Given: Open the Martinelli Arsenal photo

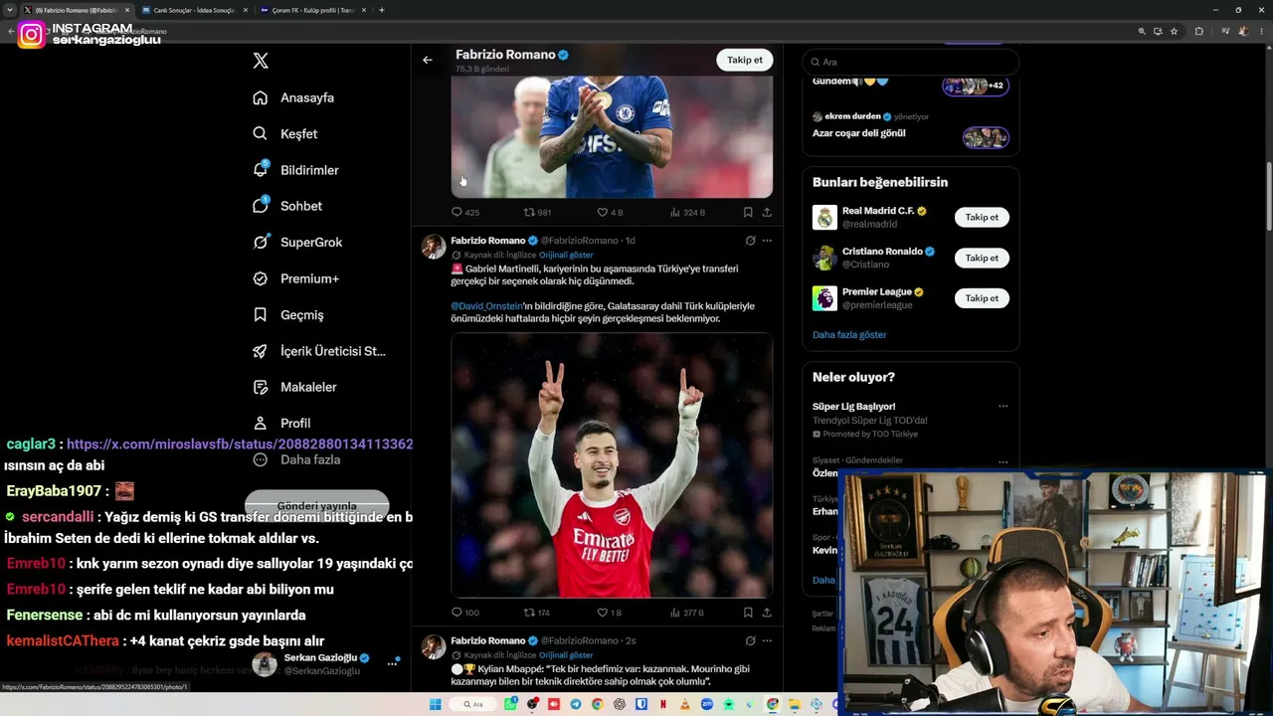Looking at the screenshot, I should click(612, 465).
